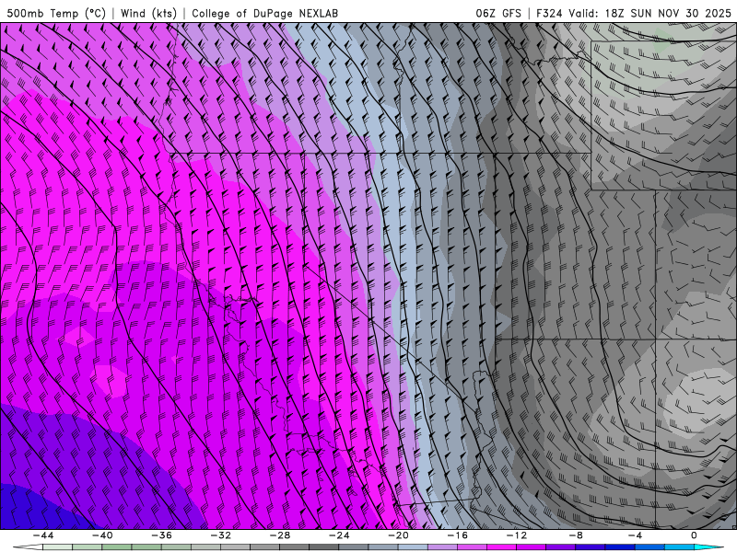The width and height of the screenshot is (737, 552).
Task: Click the -4 color scale label
Action: 635,535
